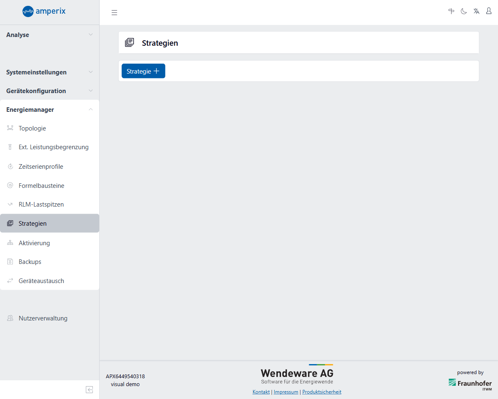This screenshot has height=399, width=498.
Task: Click the amperix logo
Action: point(44,11)
